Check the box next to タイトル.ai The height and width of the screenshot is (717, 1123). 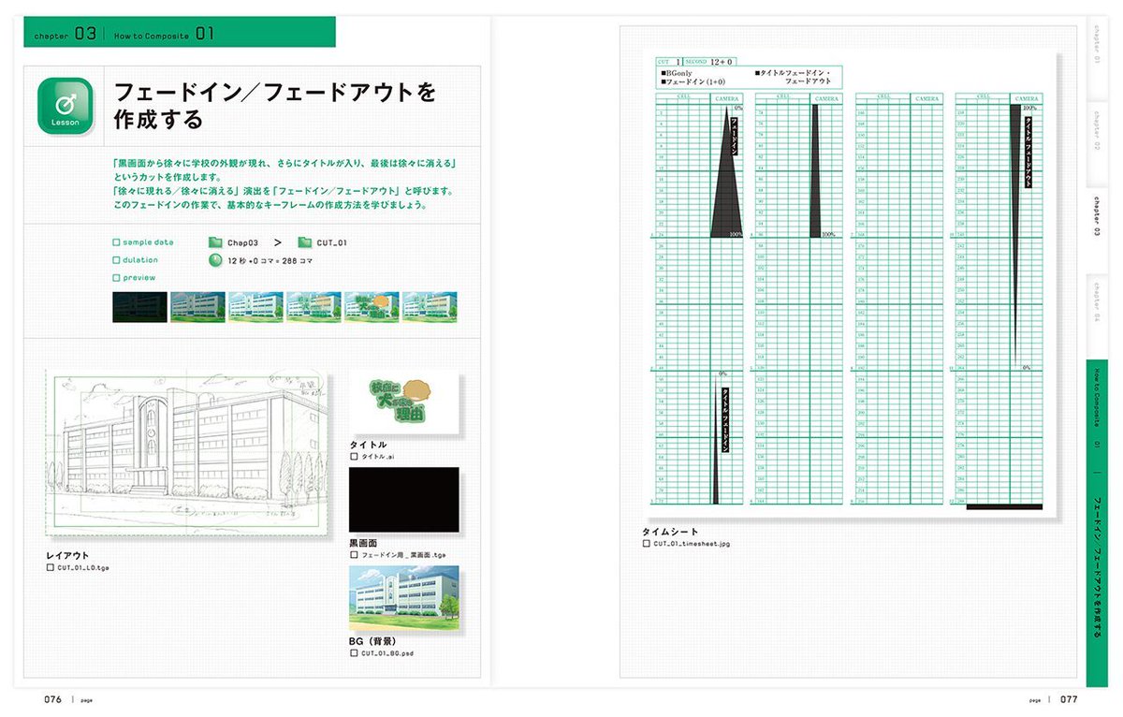(352, 458)
